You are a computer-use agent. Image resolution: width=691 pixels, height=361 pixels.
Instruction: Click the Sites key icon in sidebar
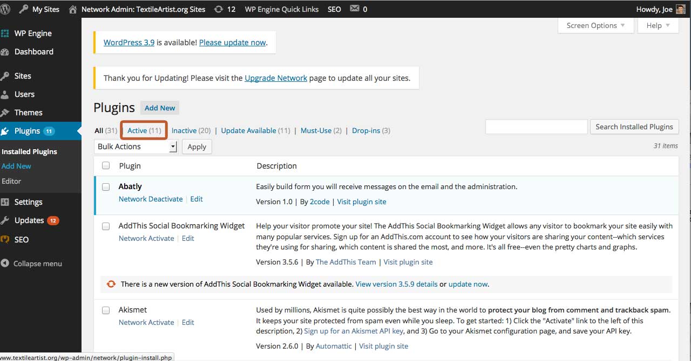click(5, 76)
